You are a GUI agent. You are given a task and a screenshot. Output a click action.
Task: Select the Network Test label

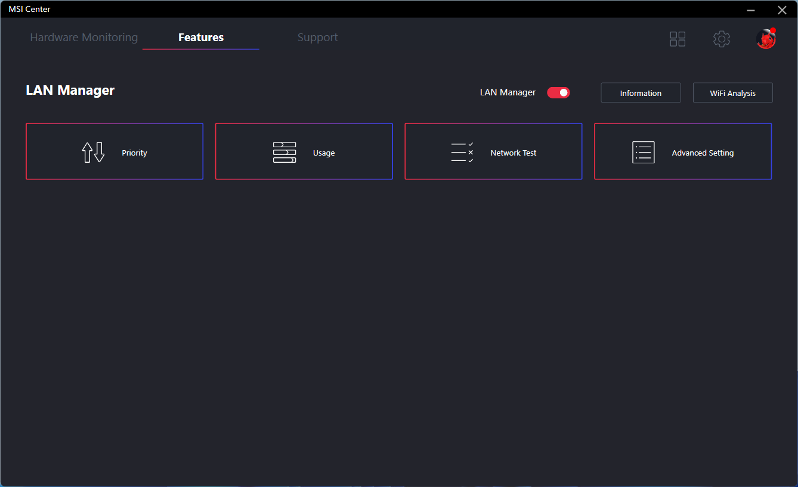pyautogui.click(x=514, y=153)
